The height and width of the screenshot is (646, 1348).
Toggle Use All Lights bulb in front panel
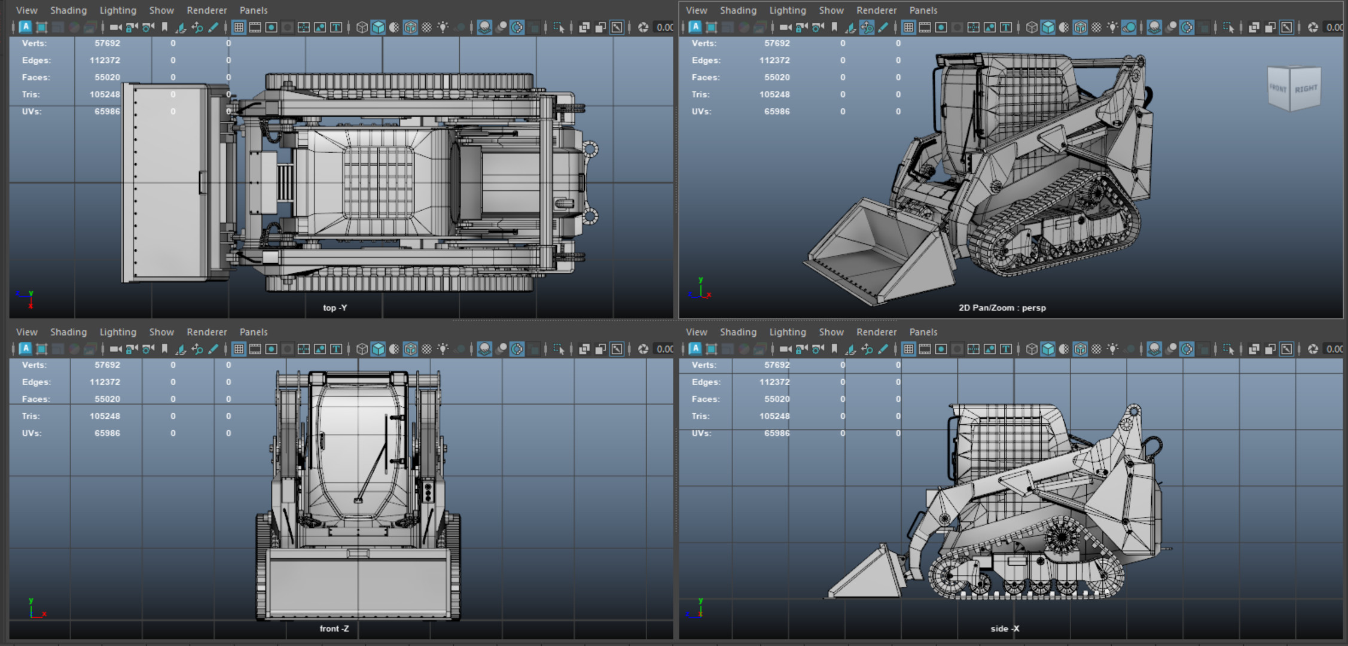pos(443,349)
